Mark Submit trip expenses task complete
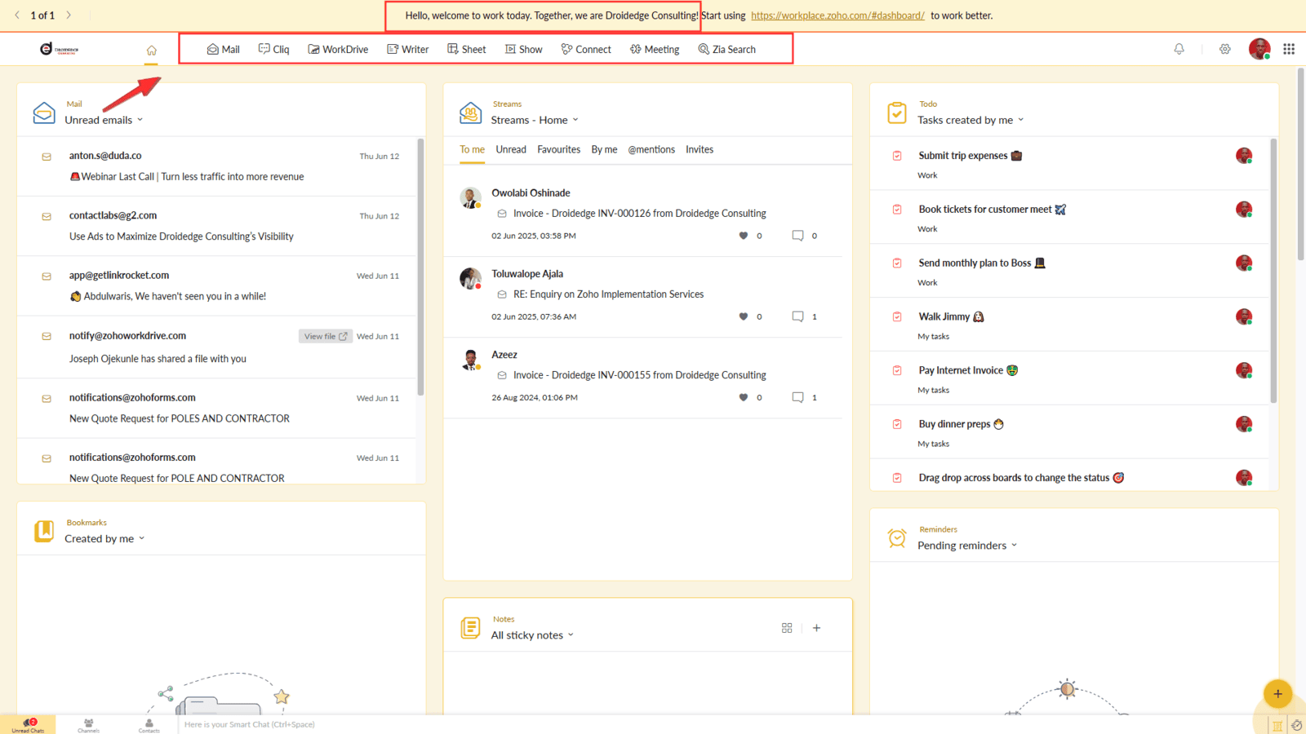This screenshot has height=734, width=1306. pyautogui.click(x=897, y=156)
